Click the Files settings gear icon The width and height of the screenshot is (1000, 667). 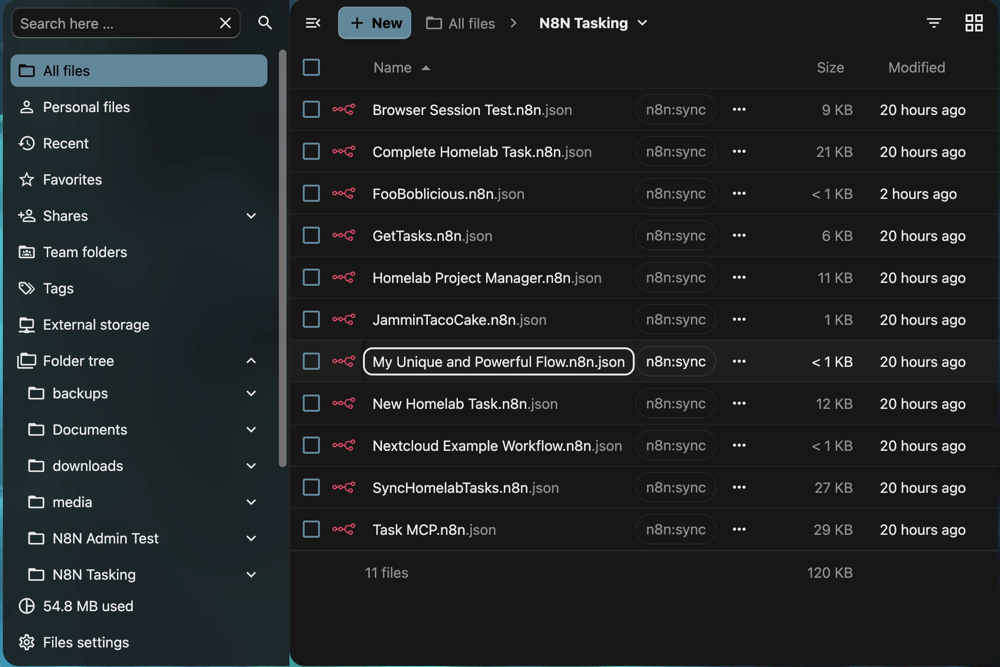pos(27,642)
